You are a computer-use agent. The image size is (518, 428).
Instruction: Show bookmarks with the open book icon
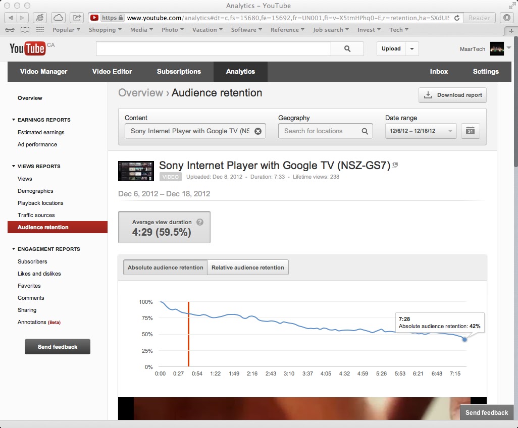(x=25, y=30)
